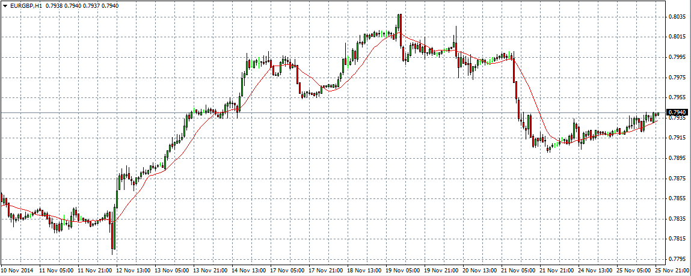691x276 pixels.
Task: Select the lowest candle wick near 0.7800
Action: [x=113, y=251]
